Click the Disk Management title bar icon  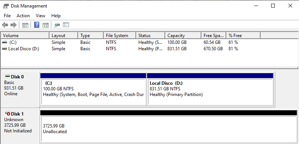(6, 6)
